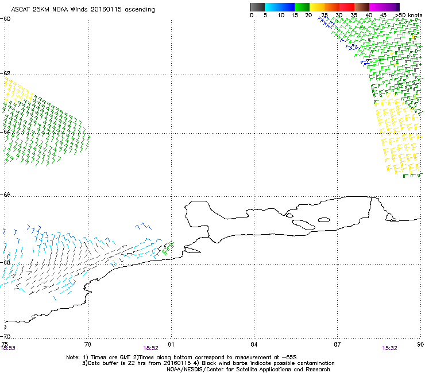This screenshot has width=425, height=373.
Task: Click the latitude label '-66'
Action: pos(5,195)
